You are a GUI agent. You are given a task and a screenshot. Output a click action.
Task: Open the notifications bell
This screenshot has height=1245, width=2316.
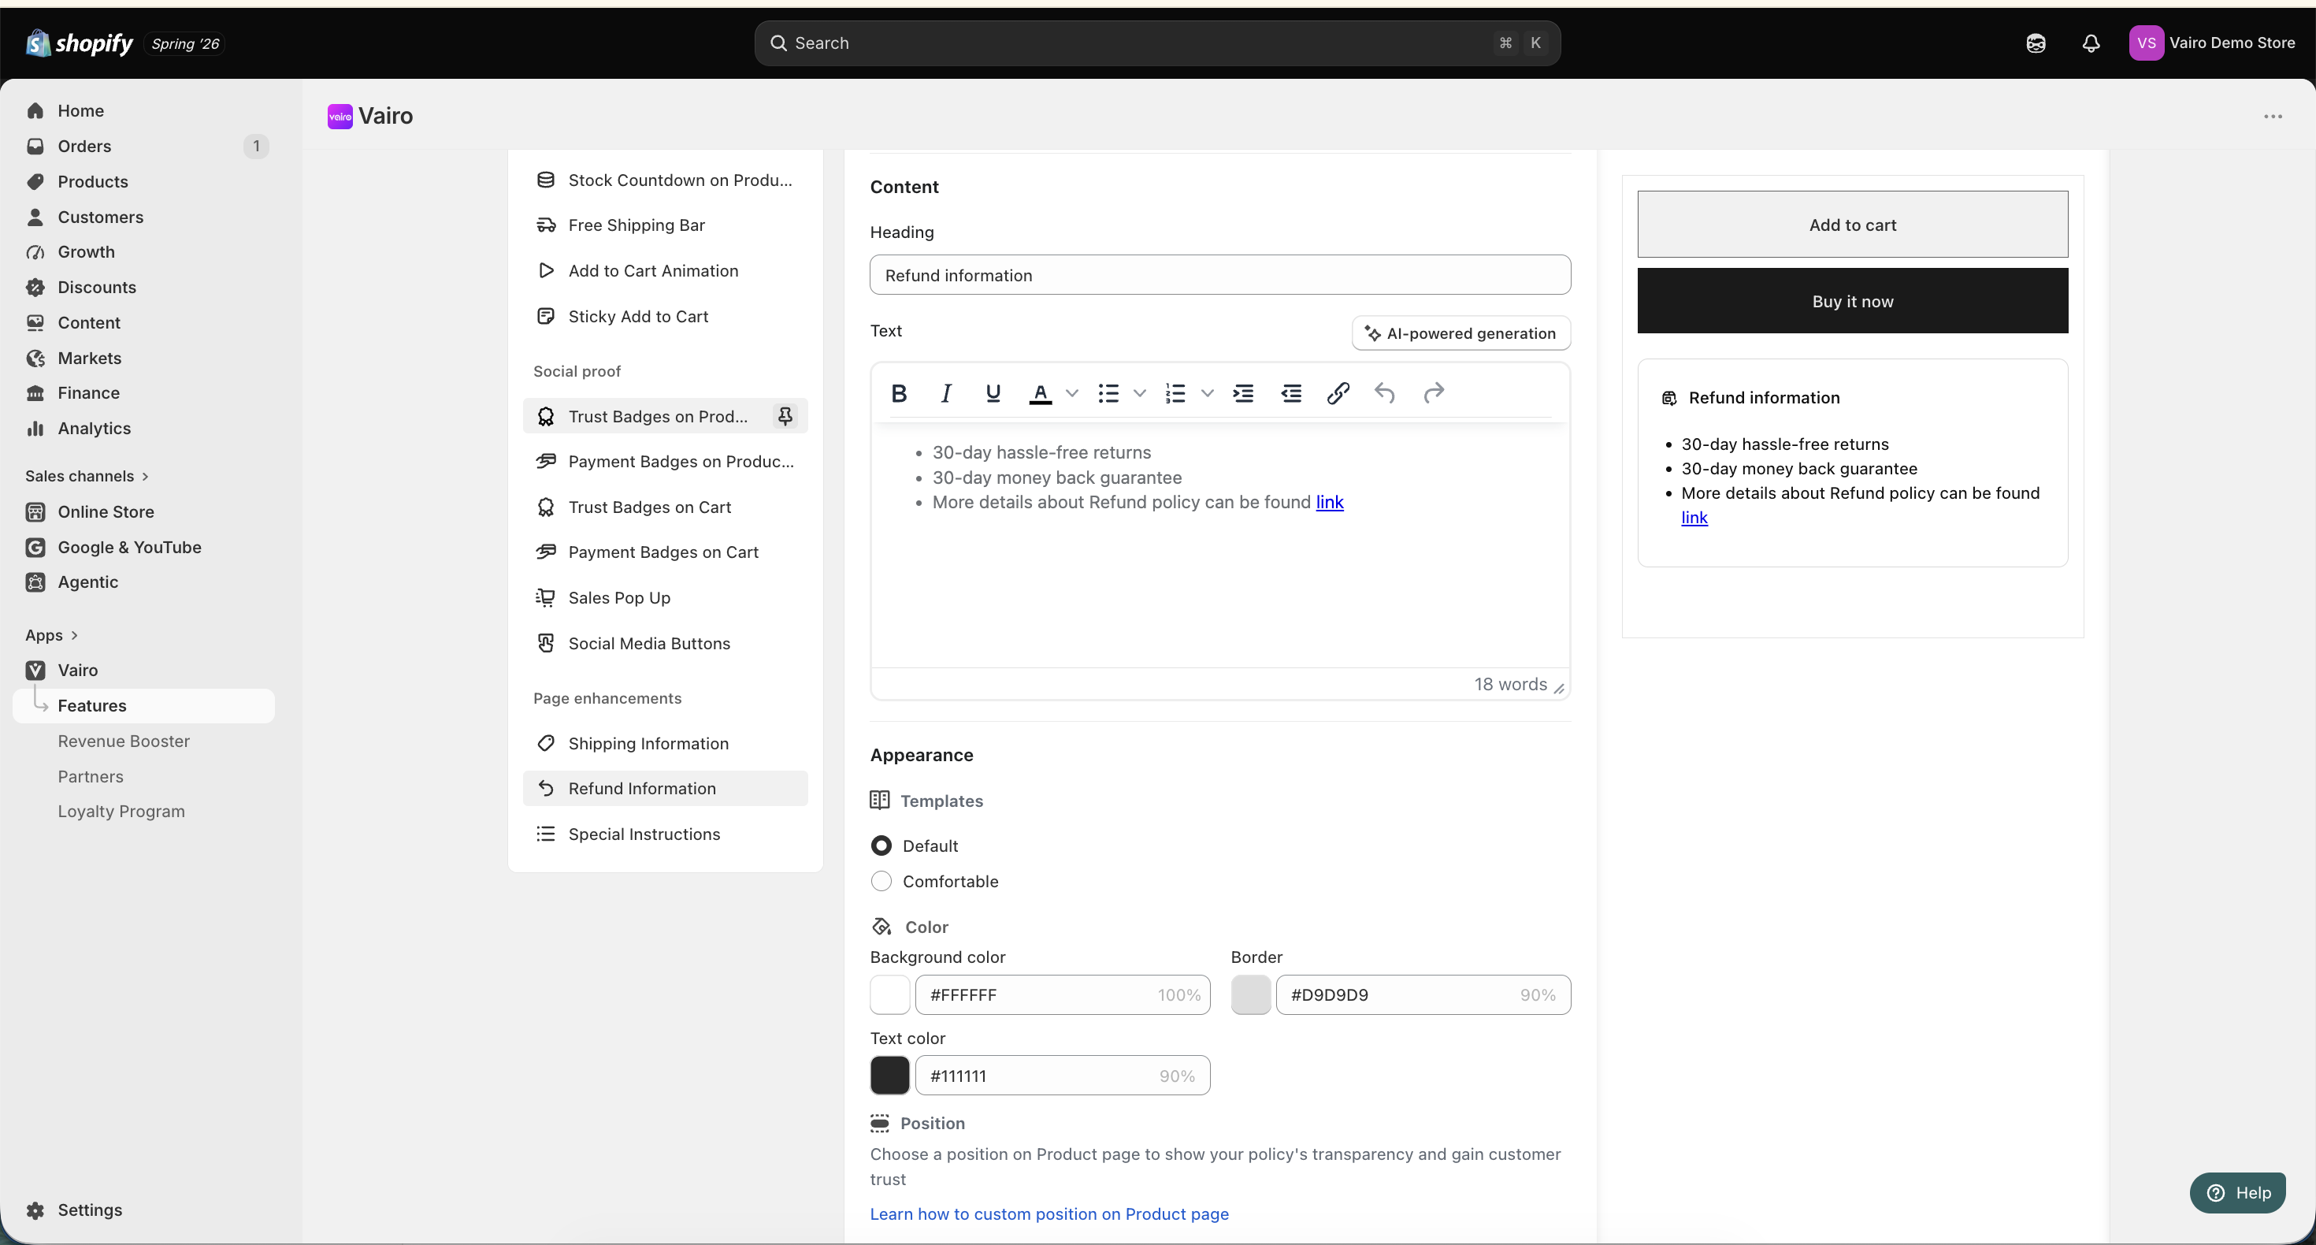tap(2091, 43)
